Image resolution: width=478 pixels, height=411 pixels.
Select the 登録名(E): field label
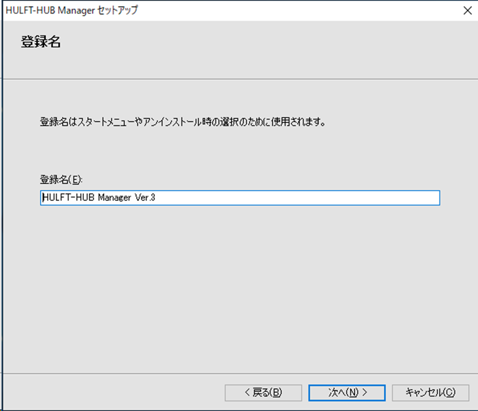tap(61, 180)
